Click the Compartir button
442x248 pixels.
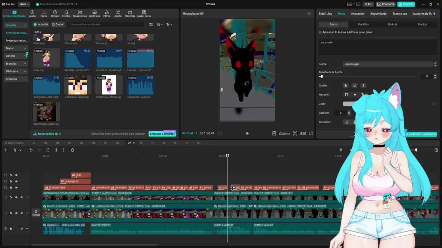pos(386,4)
